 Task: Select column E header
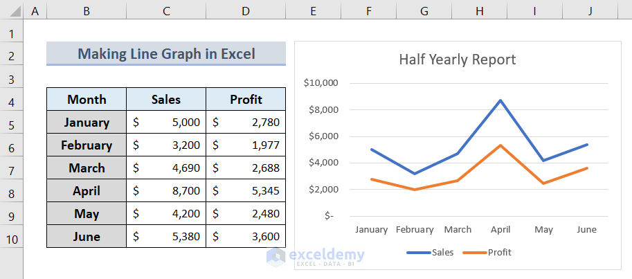tap(313, 12)
